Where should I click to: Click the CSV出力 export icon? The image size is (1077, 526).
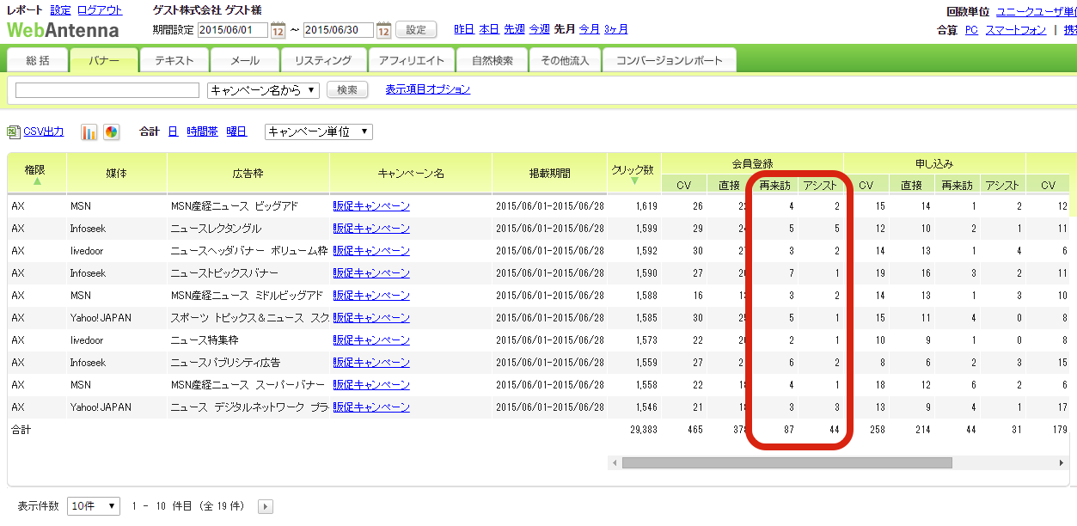(13, 132)
